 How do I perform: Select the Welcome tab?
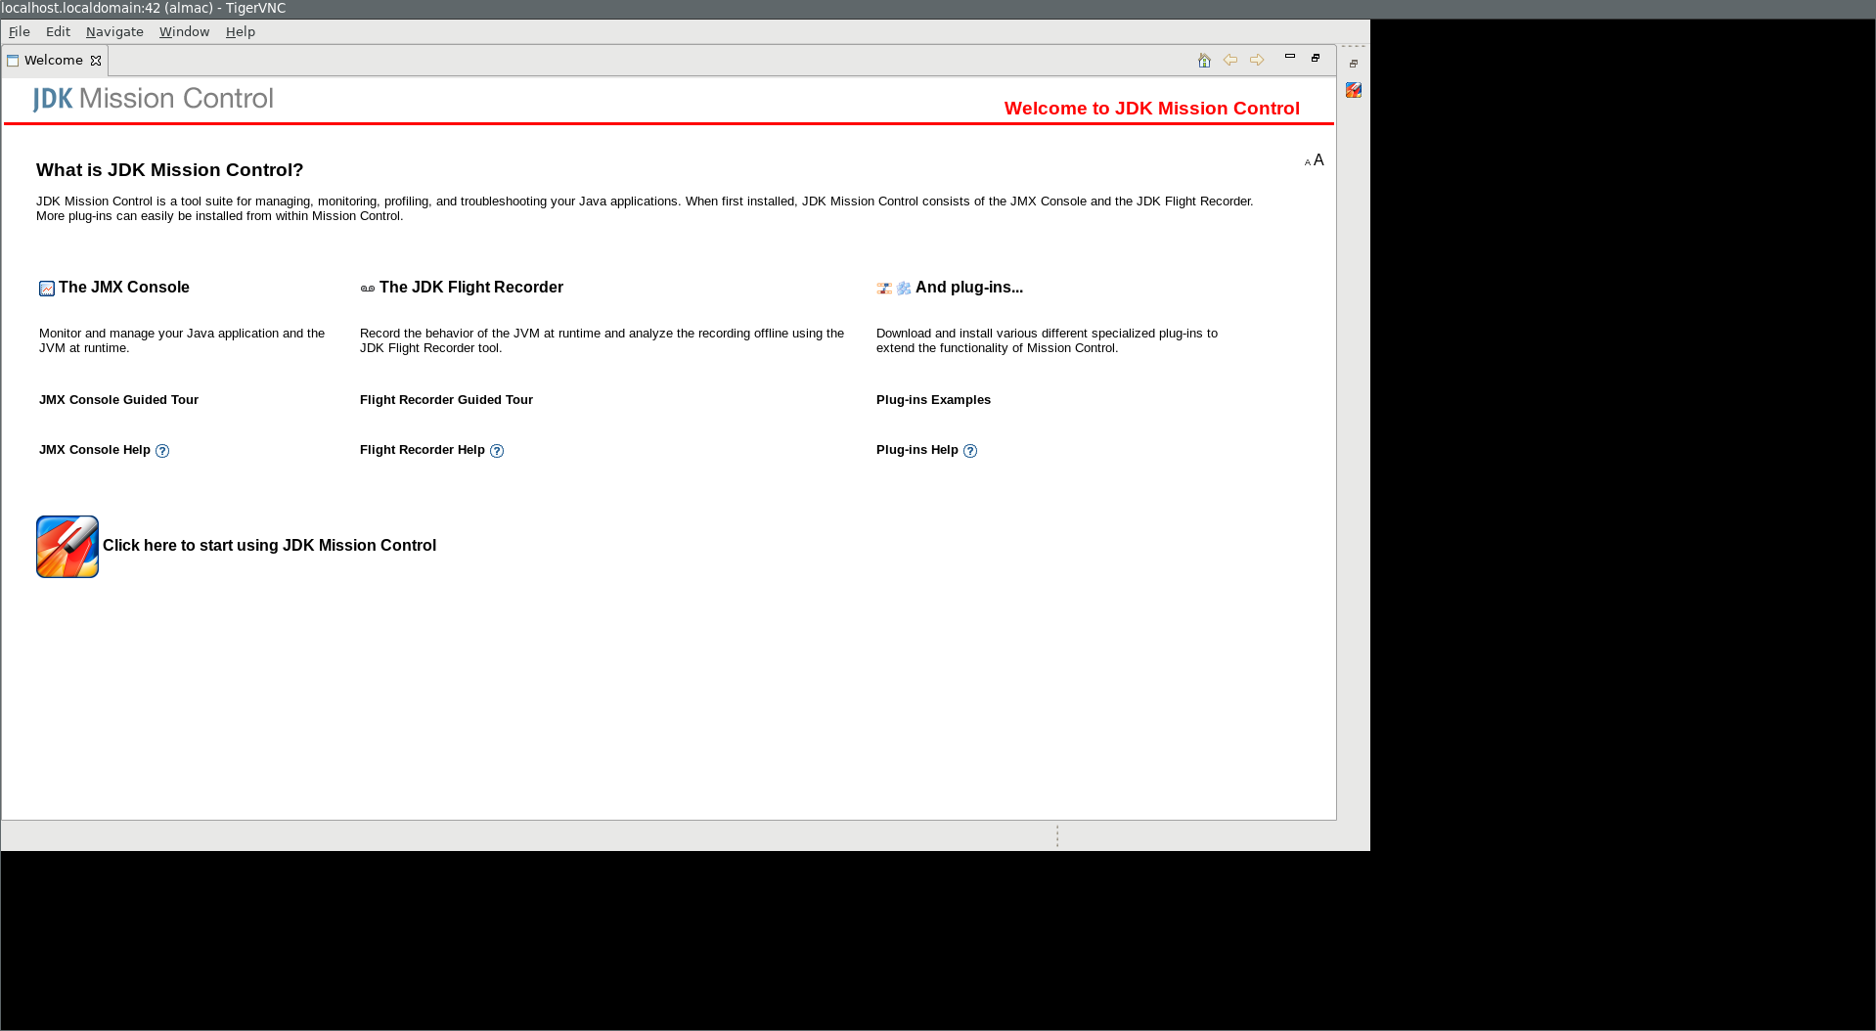pyautogui.click(x=53, y=61)
